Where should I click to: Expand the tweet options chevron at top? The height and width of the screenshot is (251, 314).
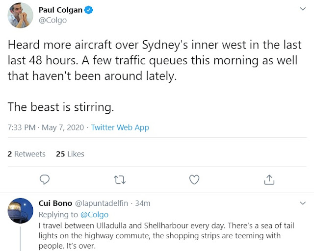coord(303,9)
